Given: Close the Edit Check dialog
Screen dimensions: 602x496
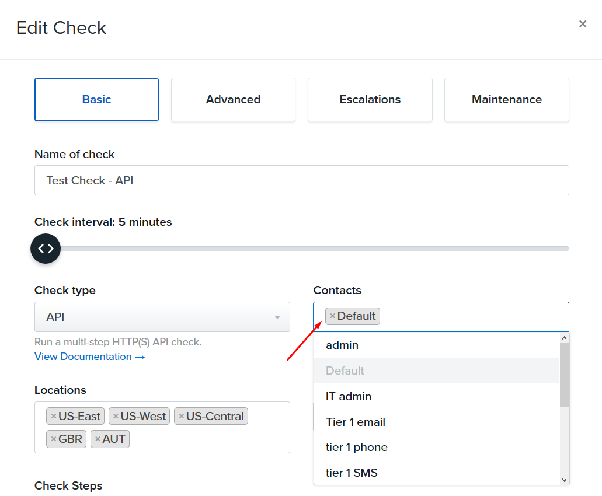Looking at the screenshot, I should pyautogui.click(x=582, y=24).
